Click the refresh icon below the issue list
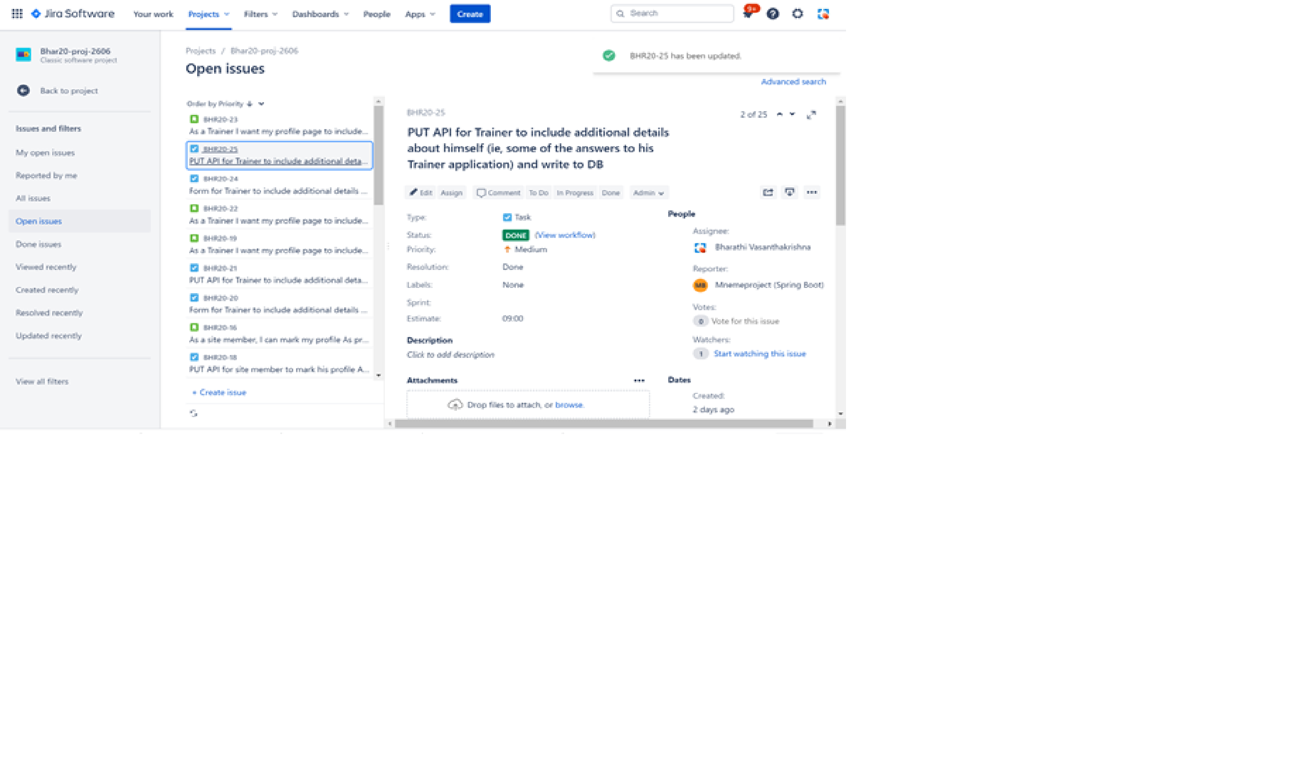 coord(193,414)
